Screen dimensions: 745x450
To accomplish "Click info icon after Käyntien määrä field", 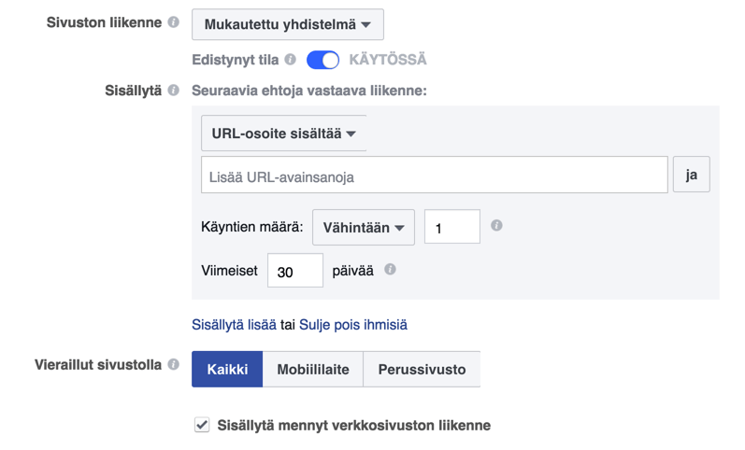I will [x=496, y=226].
